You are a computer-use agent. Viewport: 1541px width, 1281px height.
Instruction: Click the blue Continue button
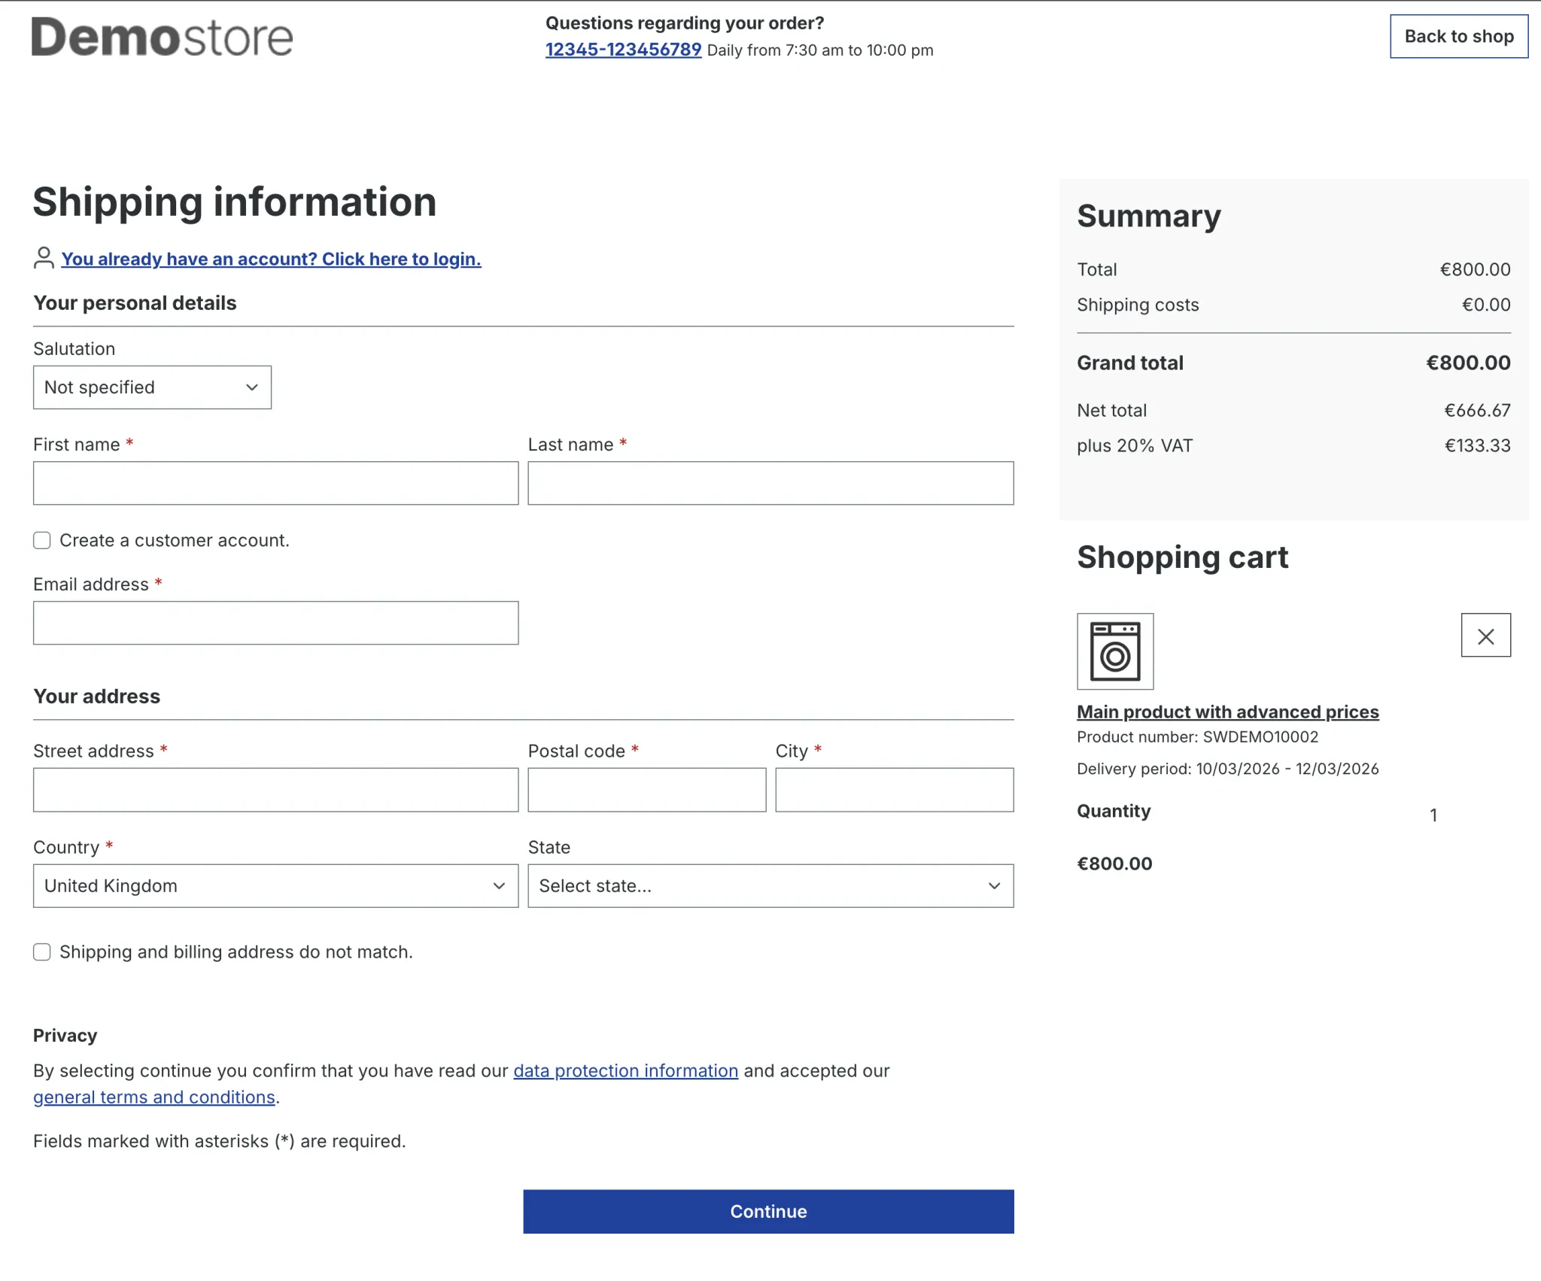(768, 1211)
